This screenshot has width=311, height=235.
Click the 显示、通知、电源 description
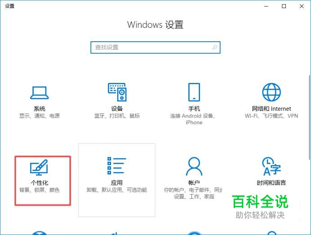click(x=39, y=116)
